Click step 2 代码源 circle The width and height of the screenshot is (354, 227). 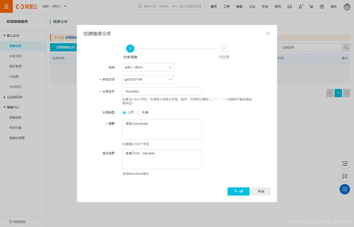pyautogui.click(x=224, y=49)
